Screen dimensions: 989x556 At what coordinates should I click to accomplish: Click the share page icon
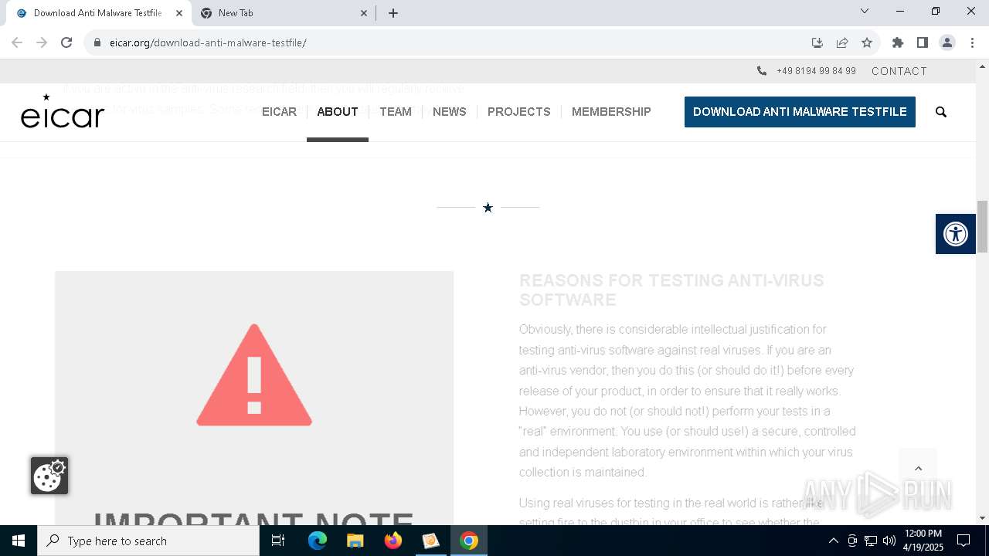(842, 42)
